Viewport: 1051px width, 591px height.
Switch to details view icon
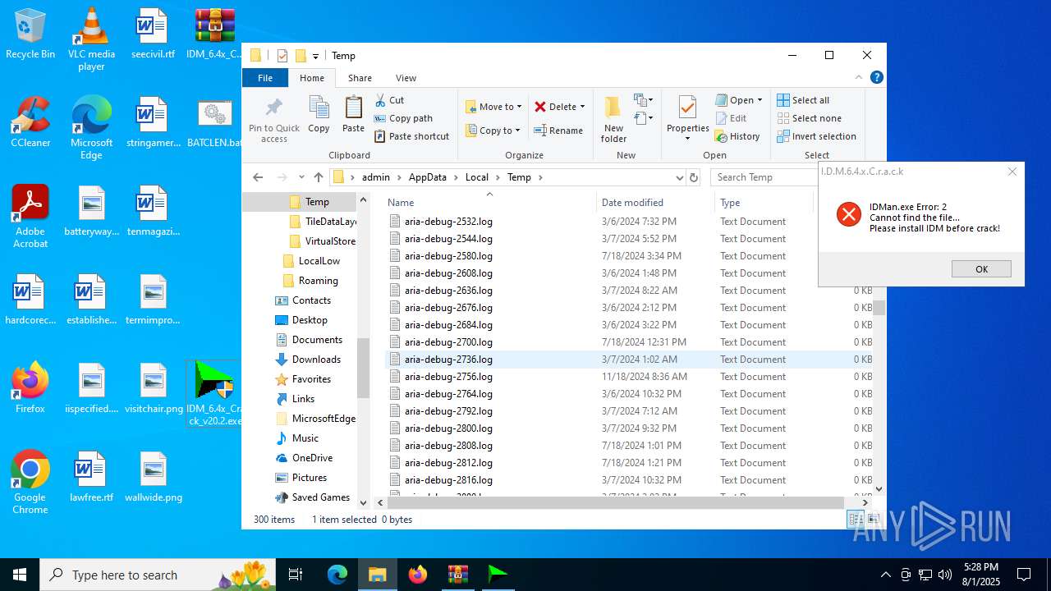pyautogui.click(x=856, y=520)
